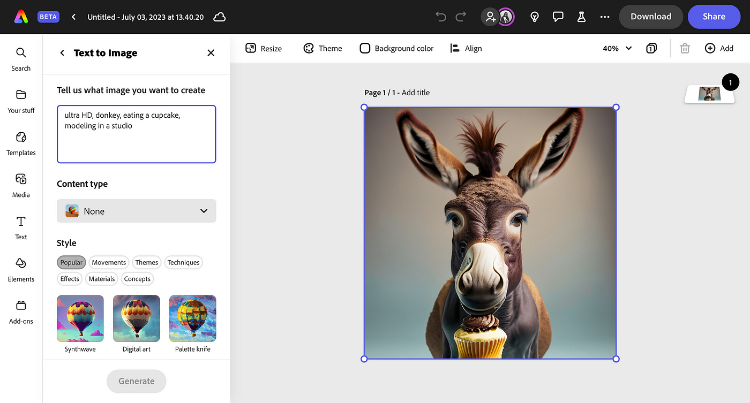Click the undo arrow icon
750x403 pixels.
point(440,17)
